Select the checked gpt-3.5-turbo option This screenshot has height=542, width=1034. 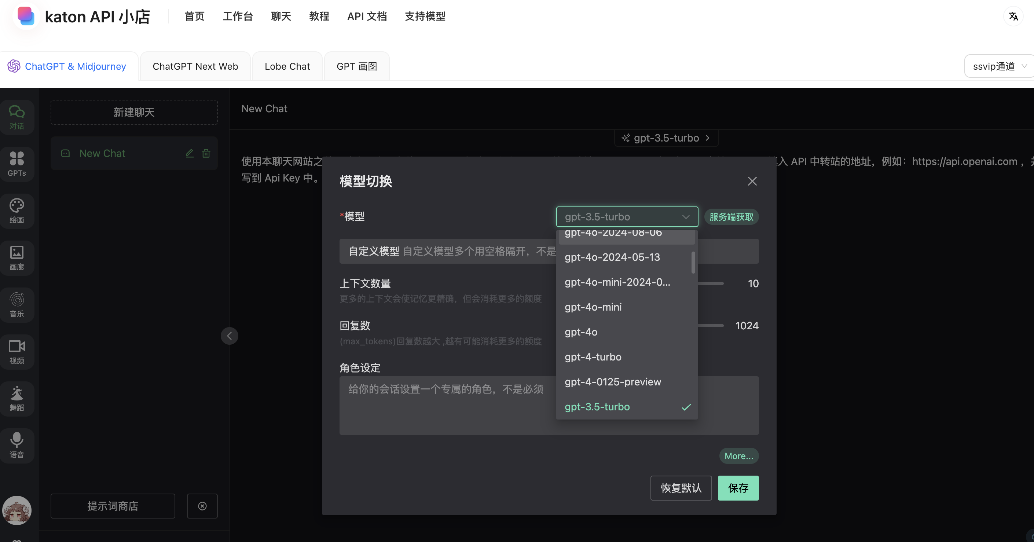[627, 407]
